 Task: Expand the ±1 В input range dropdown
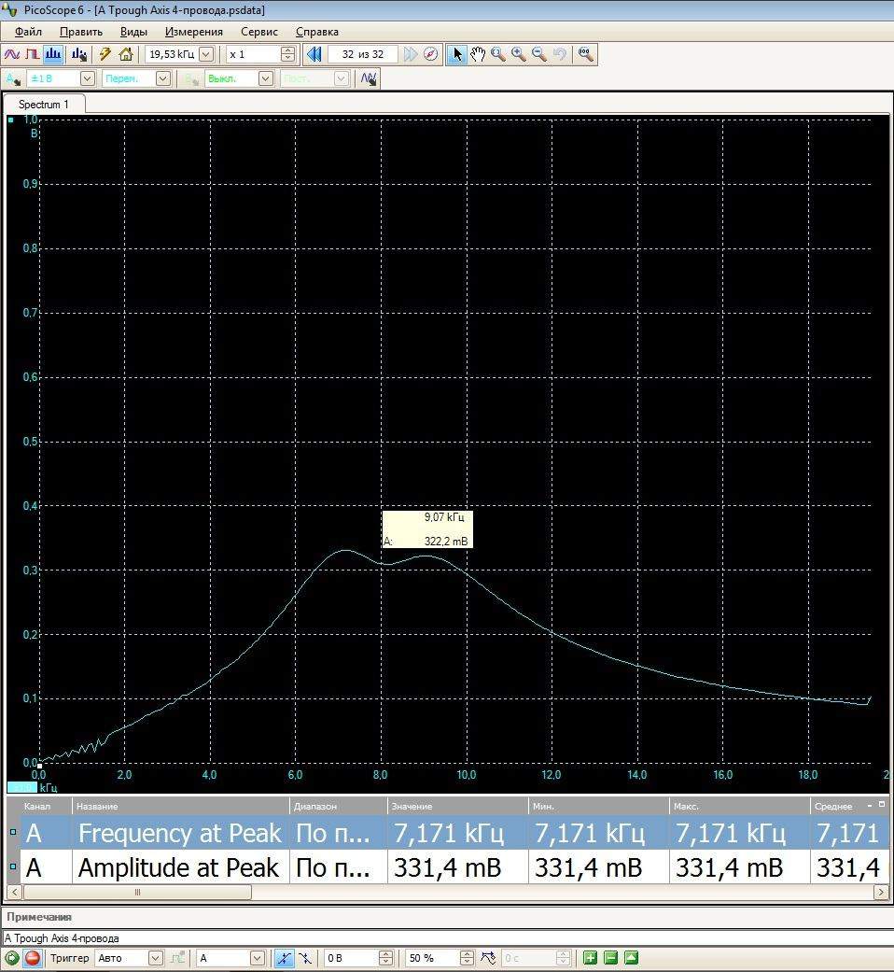pos(88,79)
